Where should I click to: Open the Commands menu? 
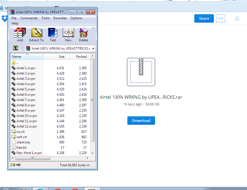[x=29, y=18]
